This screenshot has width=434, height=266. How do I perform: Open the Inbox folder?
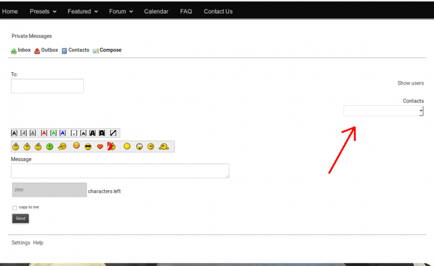coord(24,50)
